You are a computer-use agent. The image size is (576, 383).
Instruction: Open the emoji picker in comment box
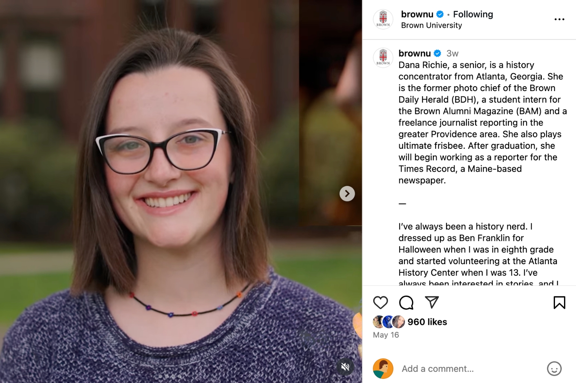coord(554,368)
